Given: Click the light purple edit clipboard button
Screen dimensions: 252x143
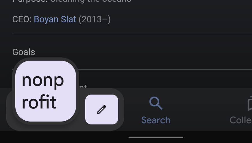Looking at the screenshot, I should [x=102, y=109].
